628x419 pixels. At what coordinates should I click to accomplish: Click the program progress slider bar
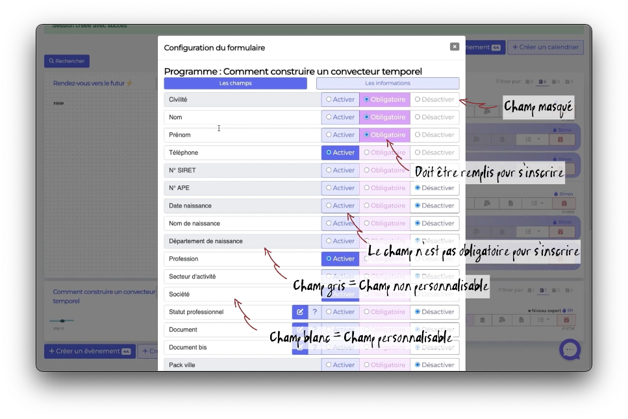tap(62, 320)
